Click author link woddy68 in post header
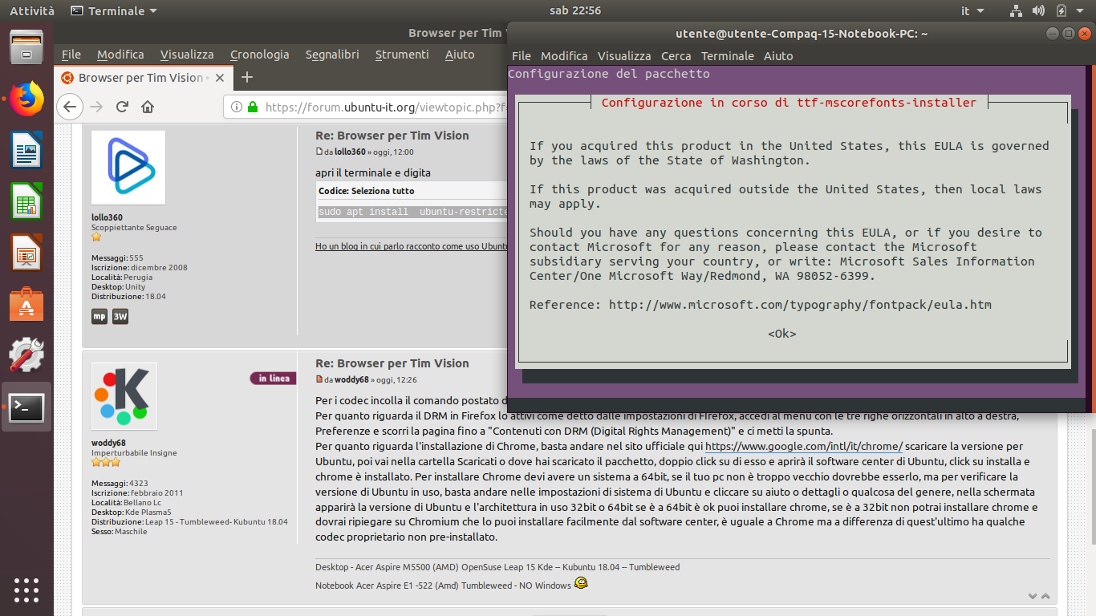Screen dimensions: 1096x616 pos(351,379)
